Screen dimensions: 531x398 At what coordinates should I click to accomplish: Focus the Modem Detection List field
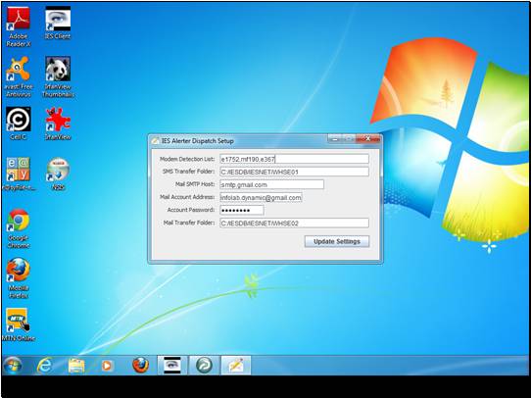[294, 159]
